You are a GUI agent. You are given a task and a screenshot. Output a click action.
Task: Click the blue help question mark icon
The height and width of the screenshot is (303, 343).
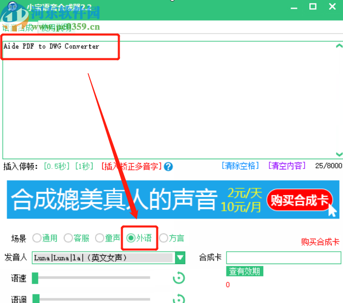pos(169,167)
